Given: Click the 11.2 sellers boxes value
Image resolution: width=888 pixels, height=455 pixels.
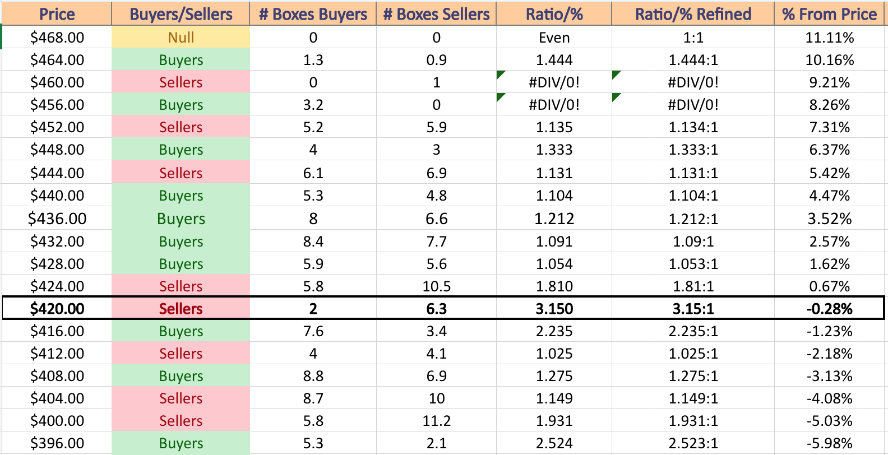Looking at the screenshot, I should pyautogui.click(x=436, y=420).
